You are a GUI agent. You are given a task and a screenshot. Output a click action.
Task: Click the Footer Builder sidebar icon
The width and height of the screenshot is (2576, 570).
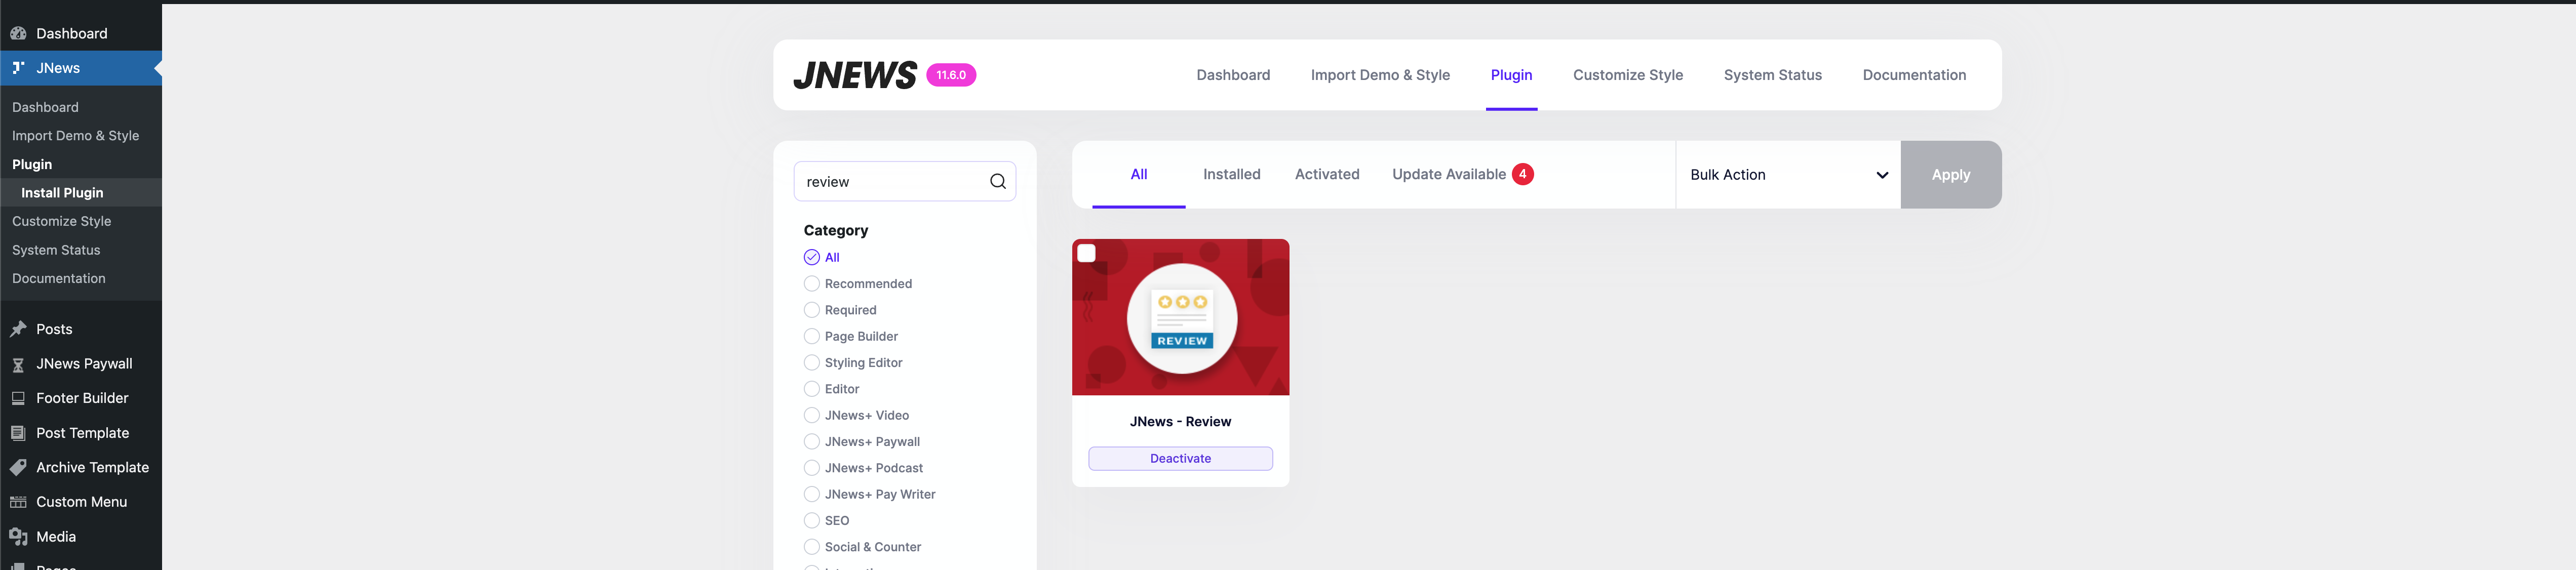click(18, 398)
